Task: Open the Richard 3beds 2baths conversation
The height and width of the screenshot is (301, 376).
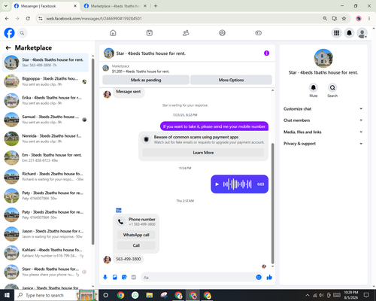Action: tap(45, 177)
